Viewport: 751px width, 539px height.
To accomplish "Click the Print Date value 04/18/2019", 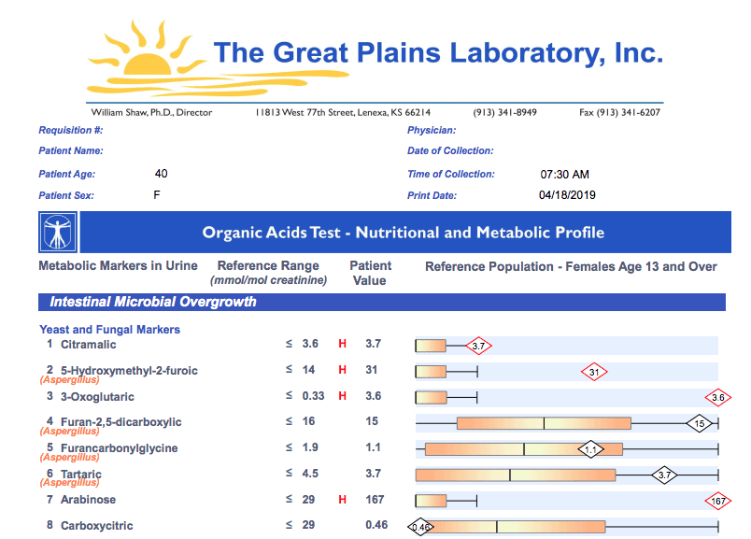I will point(567,195).
